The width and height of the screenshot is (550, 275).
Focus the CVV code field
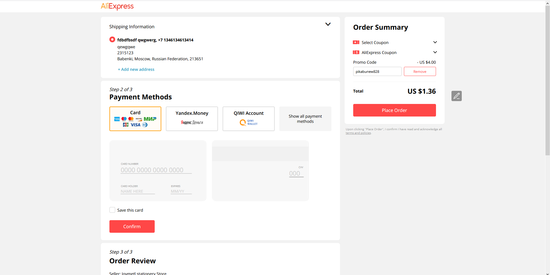[296, 174]
